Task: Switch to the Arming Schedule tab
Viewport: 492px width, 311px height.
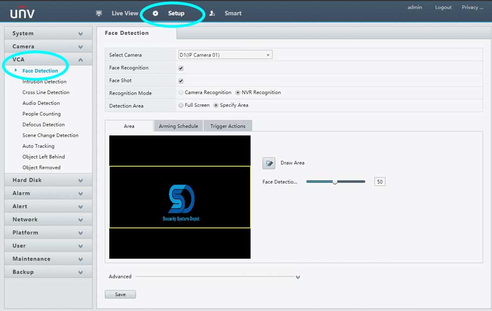Action: 178,126
